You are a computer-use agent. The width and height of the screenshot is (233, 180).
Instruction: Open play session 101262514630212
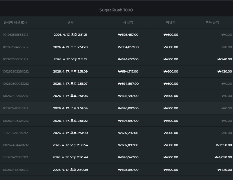[x=16, y=47]
